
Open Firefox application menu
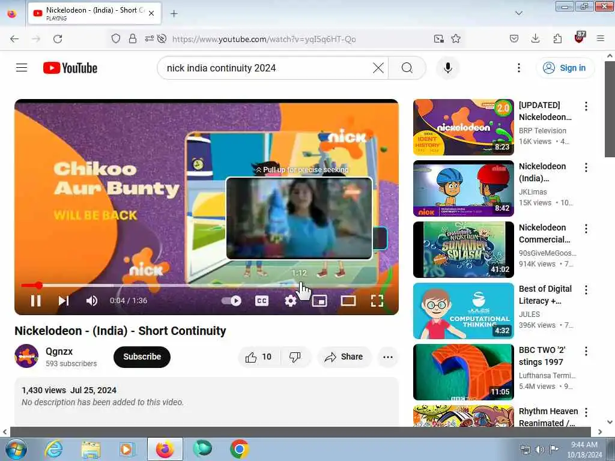[x=601, y=38]
